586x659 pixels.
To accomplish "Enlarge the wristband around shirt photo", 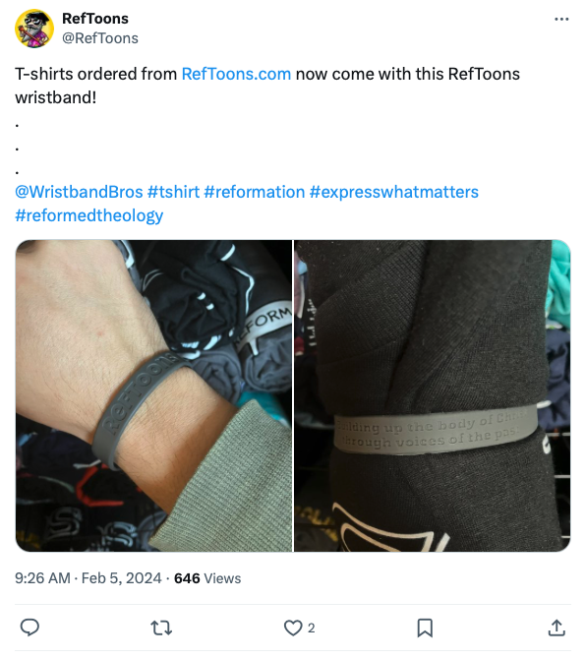I will (433, 395).
